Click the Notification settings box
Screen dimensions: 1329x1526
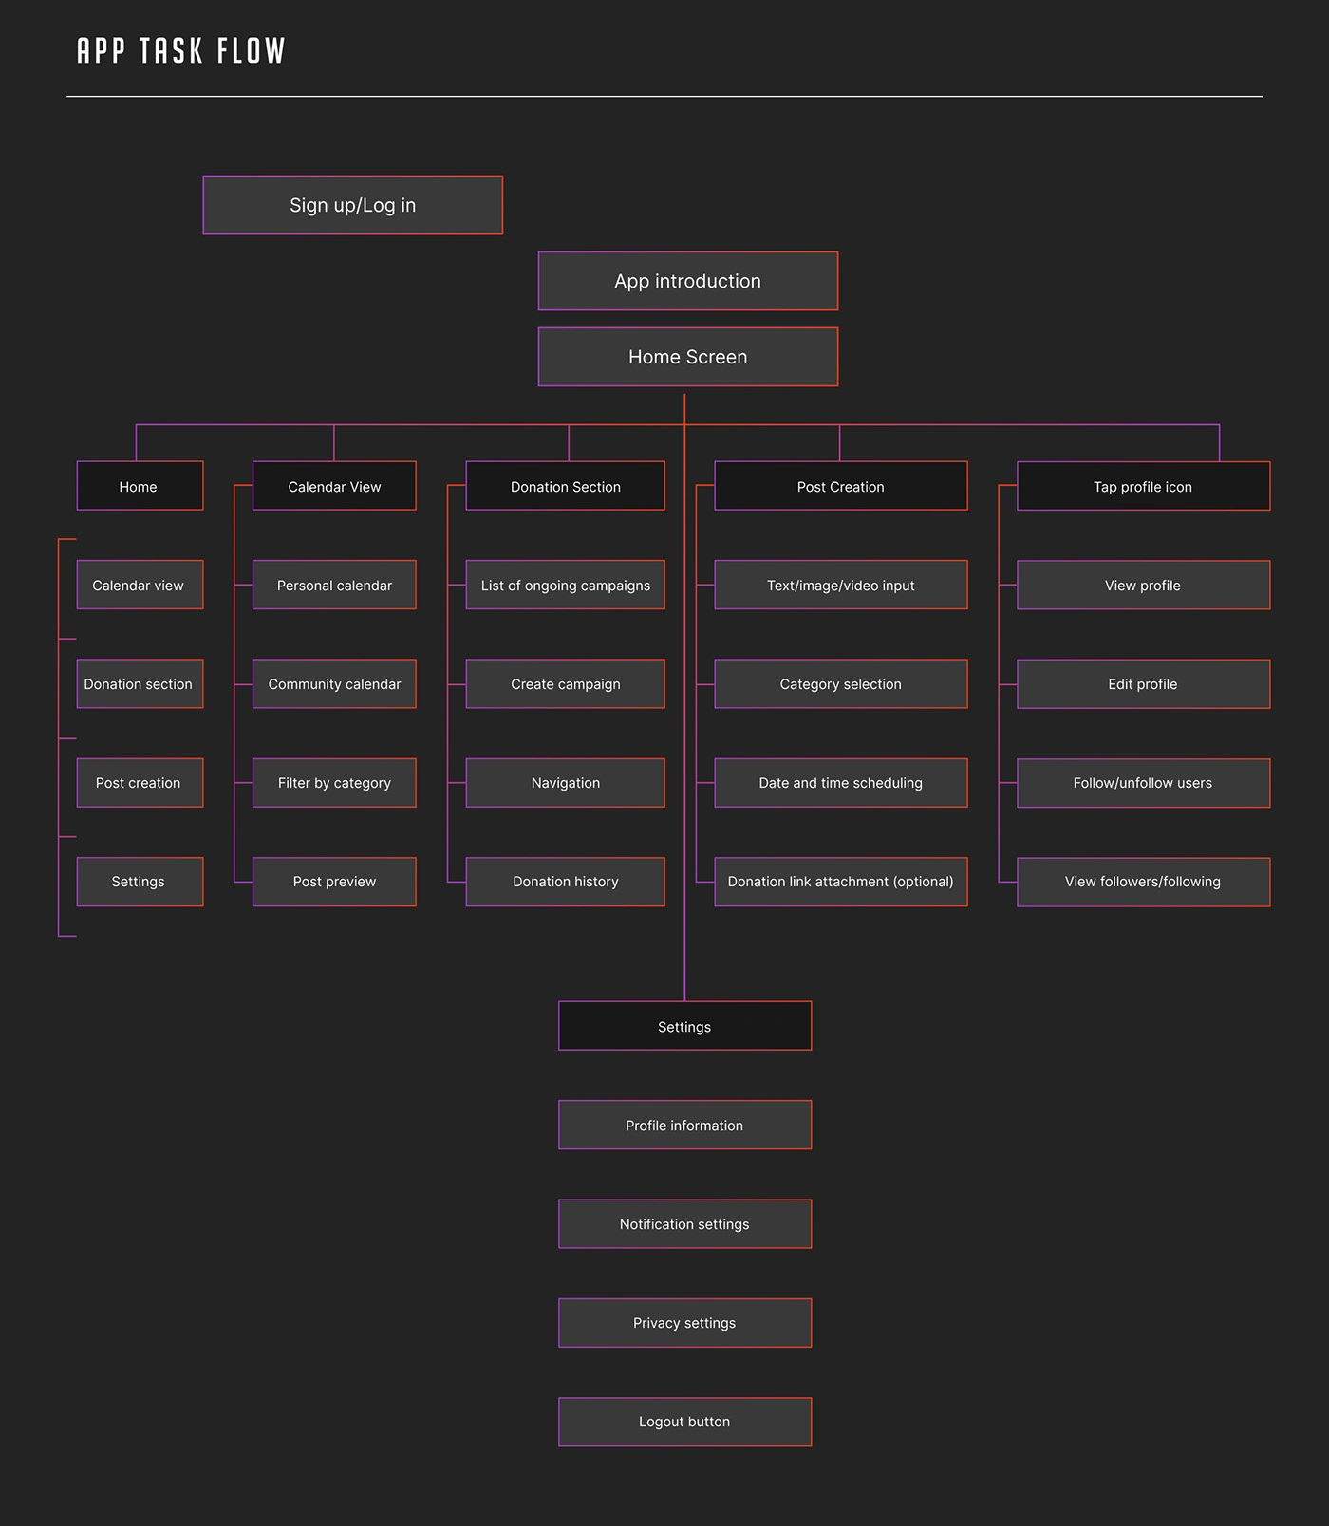point(685,1223)
